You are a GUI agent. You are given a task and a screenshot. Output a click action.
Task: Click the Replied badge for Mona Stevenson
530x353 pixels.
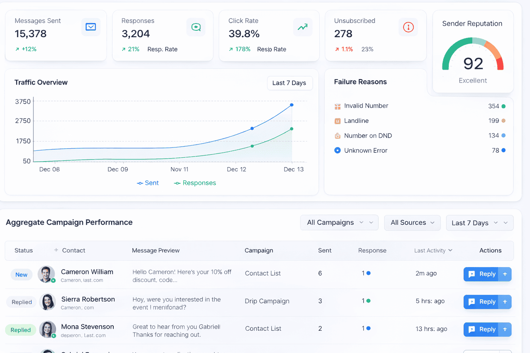click(21, 330)
